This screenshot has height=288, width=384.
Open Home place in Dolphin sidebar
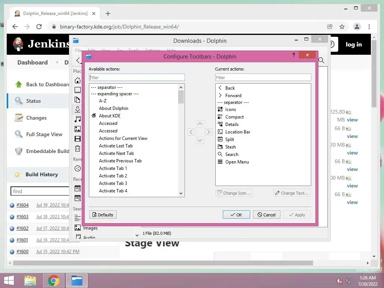tap(78, 80)
